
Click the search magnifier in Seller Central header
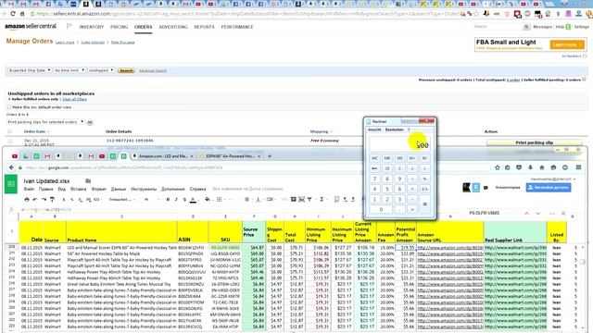click(x=526, y=27)
